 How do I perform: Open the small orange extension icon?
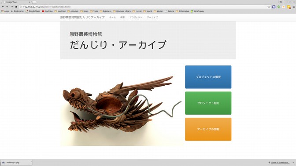[284, 7]
